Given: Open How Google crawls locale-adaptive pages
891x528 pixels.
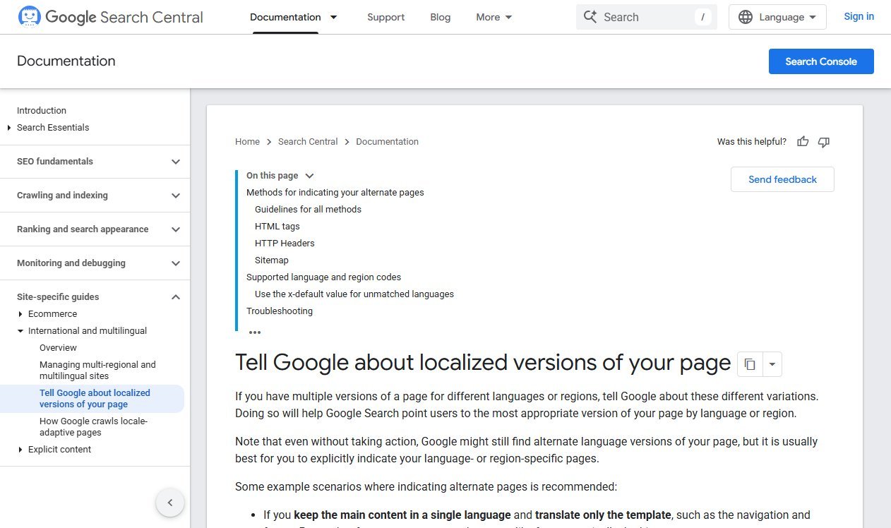Looking at the screenshot, I should (93, 427).
